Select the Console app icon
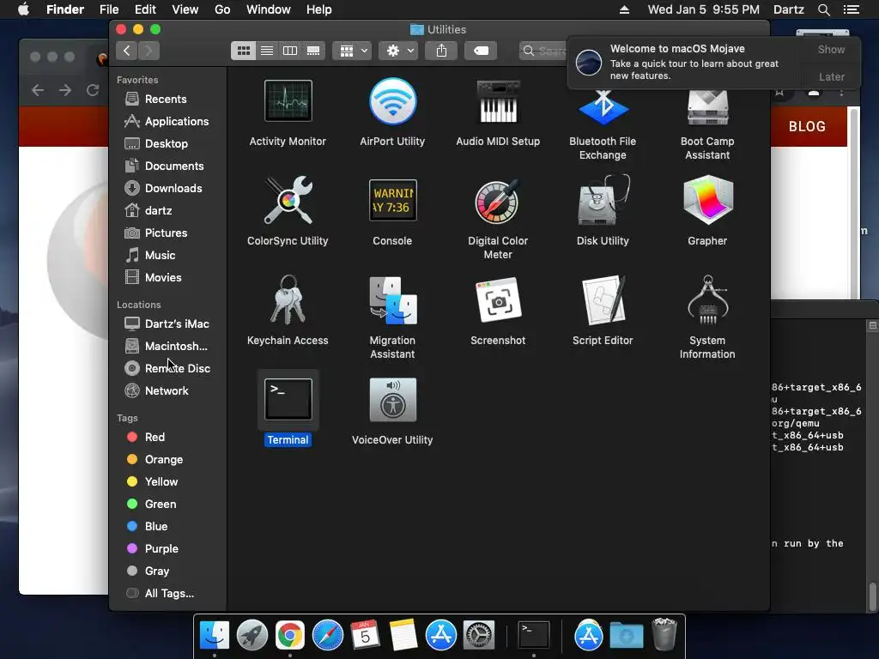This screenshot has height=659, width=879. [x=392, y=200]
